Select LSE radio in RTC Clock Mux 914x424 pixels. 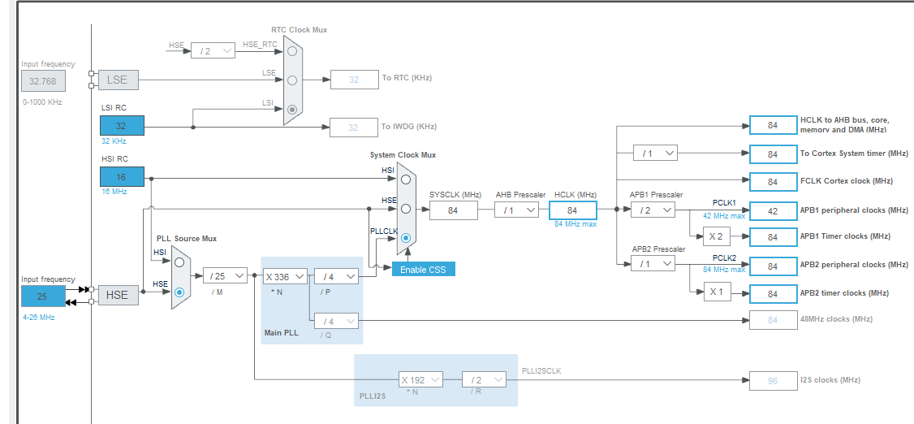(292, 80)
